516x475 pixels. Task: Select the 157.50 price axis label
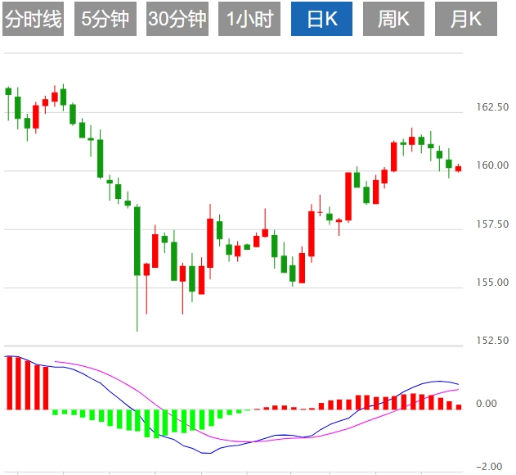491,224
